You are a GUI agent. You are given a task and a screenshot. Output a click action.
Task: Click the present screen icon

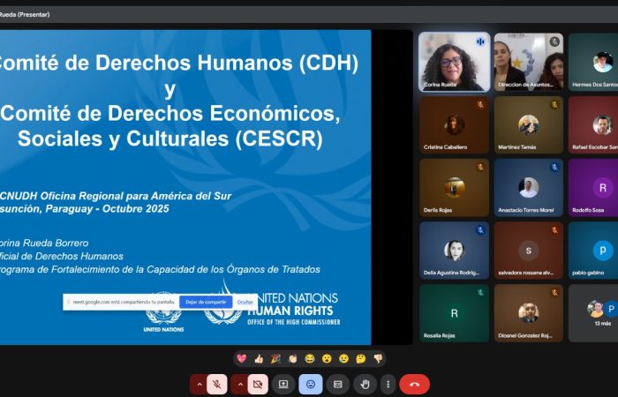click(283, 384)
